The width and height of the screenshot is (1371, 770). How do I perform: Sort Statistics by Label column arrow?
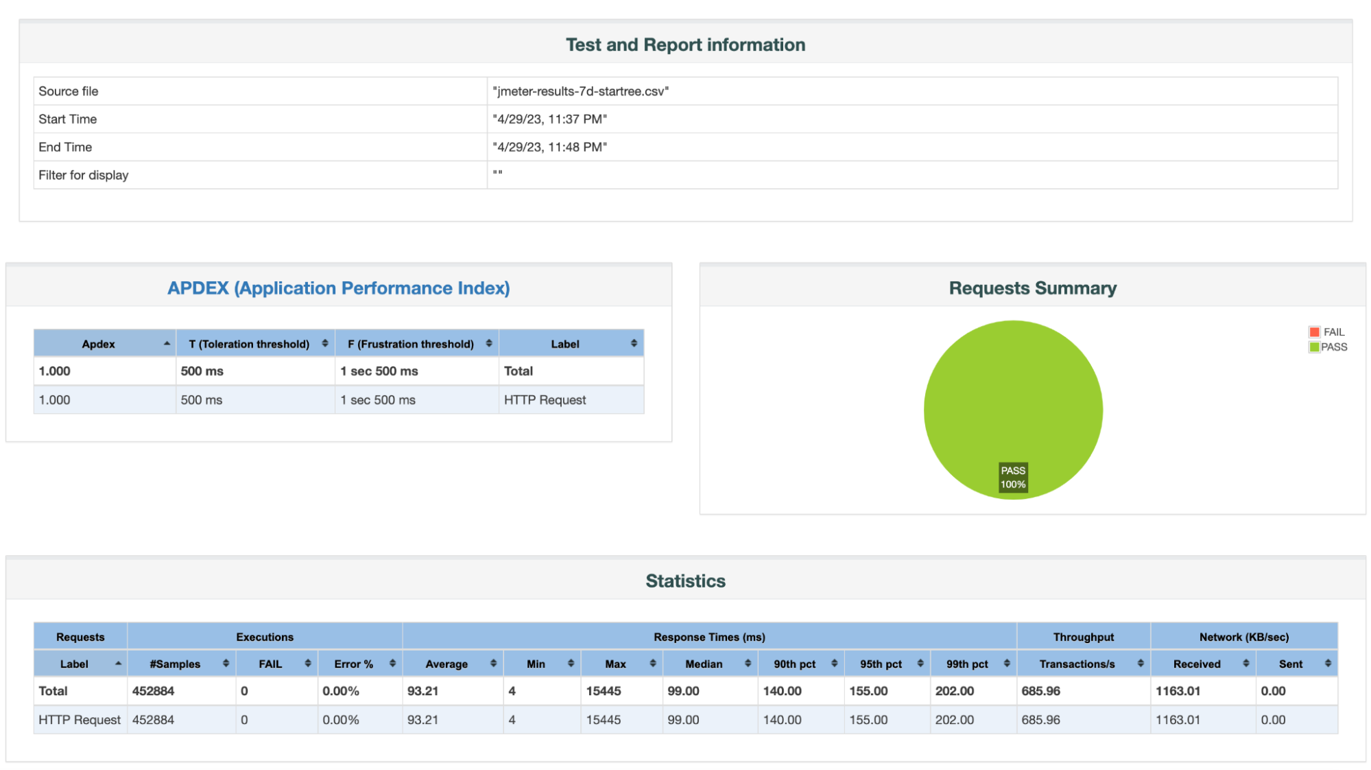pos(118,664)
